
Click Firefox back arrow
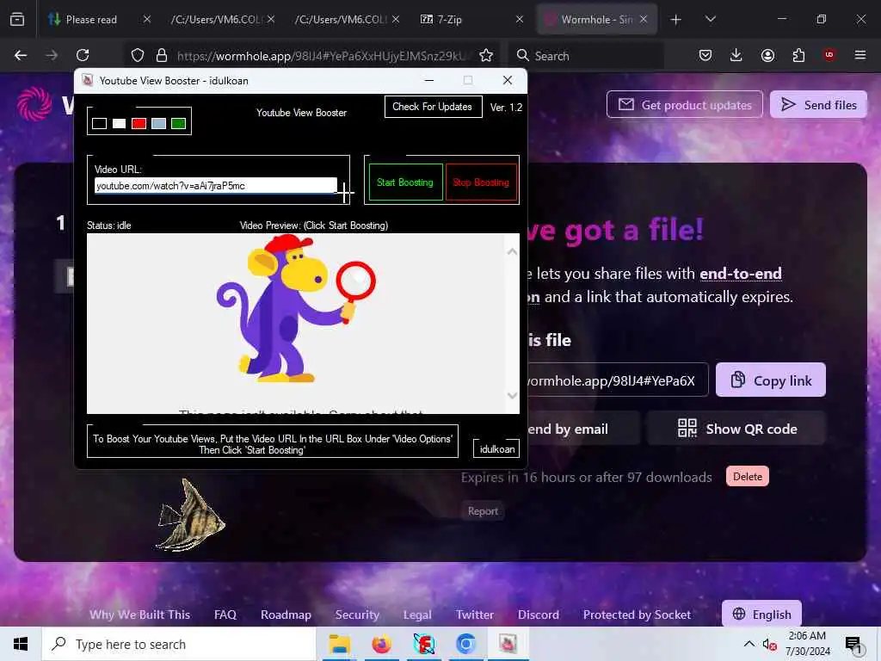pyautogui.click(x=21, y=55)
